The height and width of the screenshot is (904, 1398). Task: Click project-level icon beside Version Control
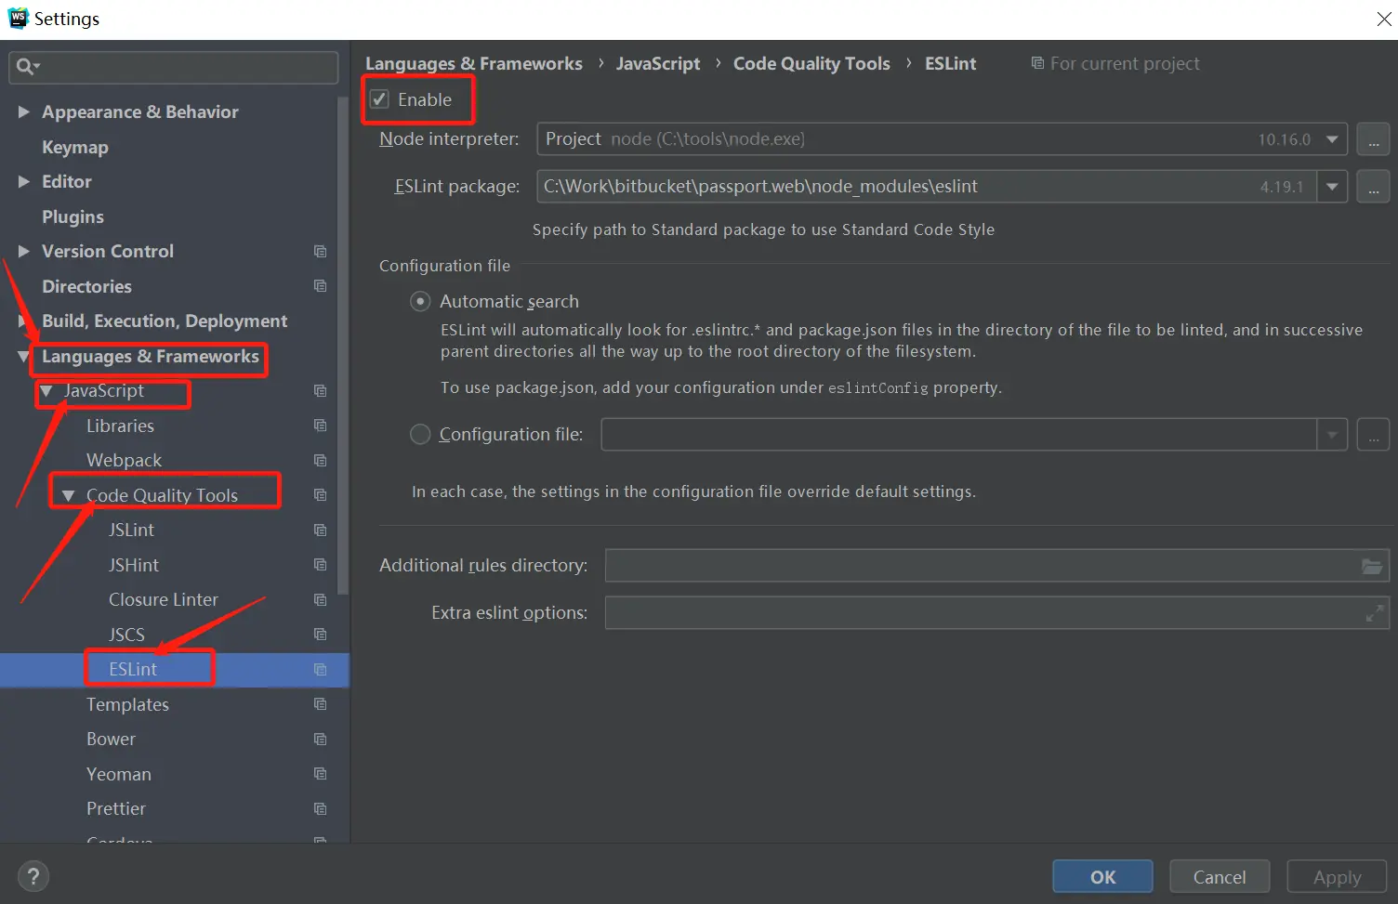320,251
